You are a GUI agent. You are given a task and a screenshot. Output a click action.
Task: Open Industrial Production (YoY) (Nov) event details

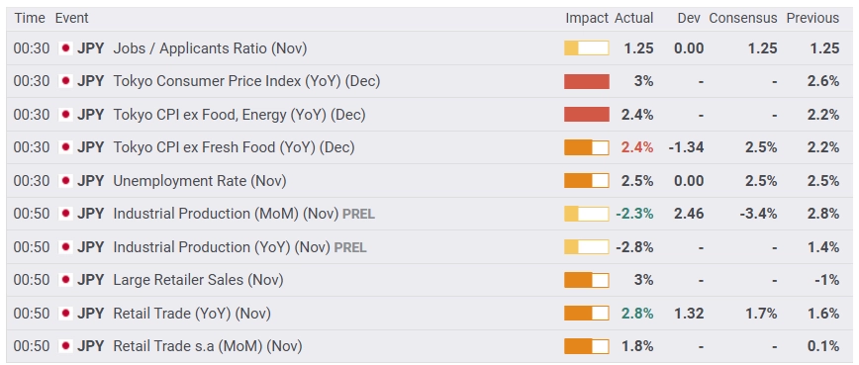(223, 247)
